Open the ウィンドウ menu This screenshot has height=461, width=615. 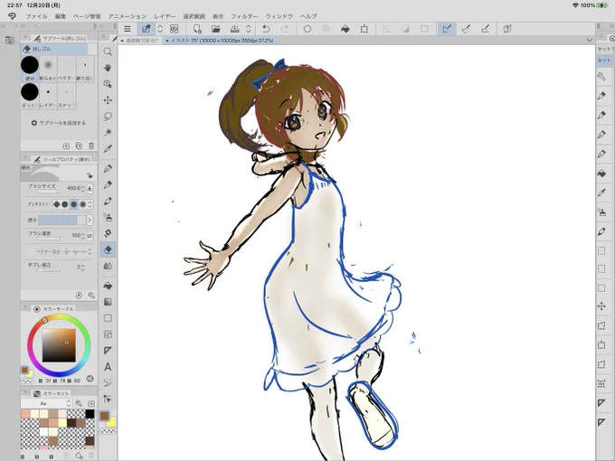tap(279, 16)
